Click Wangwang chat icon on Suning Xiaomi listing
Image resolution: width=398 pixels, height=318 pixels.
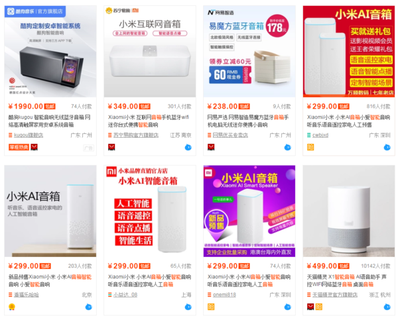188,147
